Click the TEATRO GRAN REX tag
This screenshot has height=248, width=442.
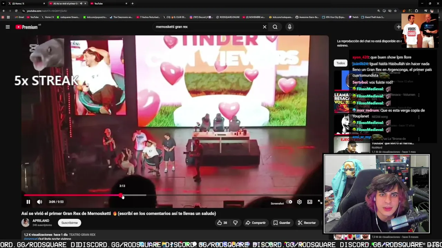tap(82, 235)
